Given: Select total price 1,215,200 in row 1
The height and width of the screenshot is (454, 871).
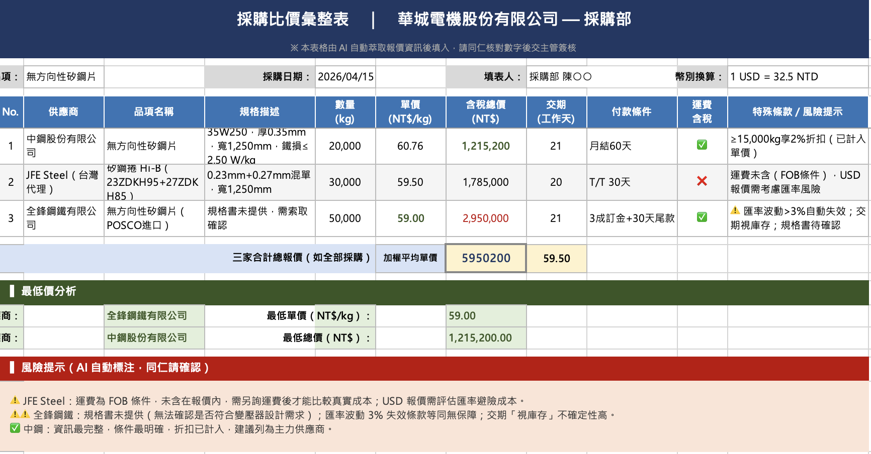Looking at the screenshot, I should (486, 146).
